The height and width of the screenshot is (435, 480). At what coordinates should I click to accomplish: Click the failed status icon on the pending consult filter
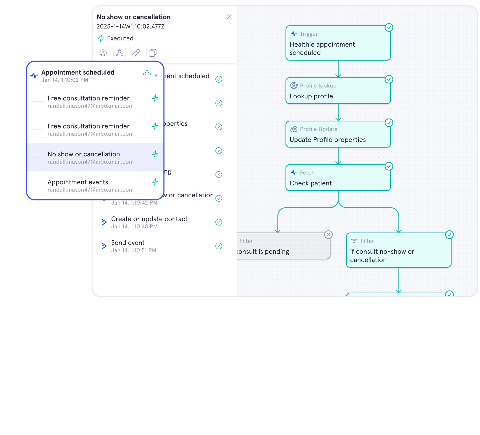pyautogui.click(x=328, y=235)
